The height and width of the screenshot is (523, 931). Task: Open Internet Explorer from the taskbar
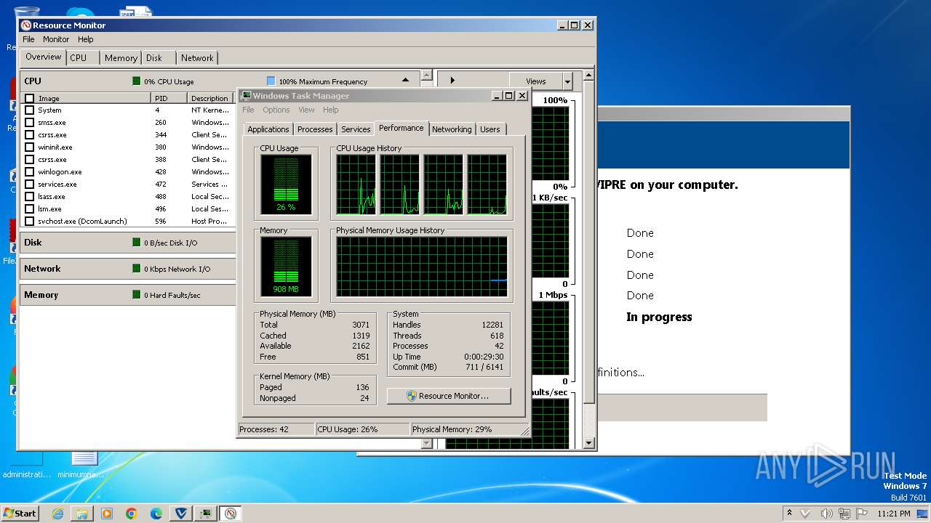click(x=57, y=514)
